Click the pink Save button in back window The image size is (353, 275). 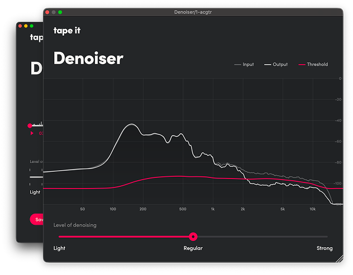36,219
